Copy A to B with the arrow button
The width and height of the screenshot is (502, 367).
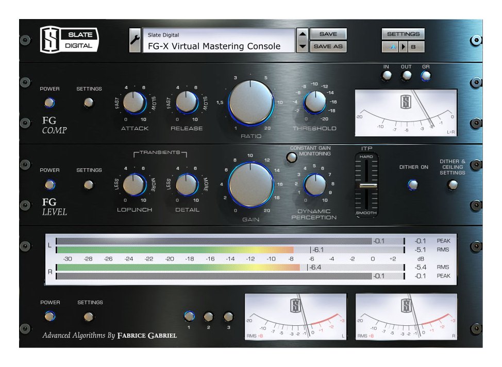click(404, 47)
